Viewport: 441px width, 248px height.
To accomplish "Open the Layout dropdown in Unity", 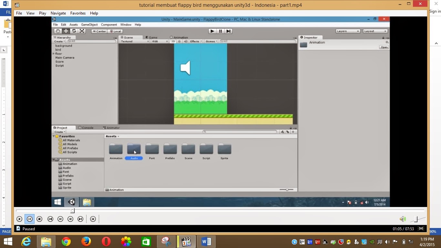I will pyautogui.click(x=375, y=31).
